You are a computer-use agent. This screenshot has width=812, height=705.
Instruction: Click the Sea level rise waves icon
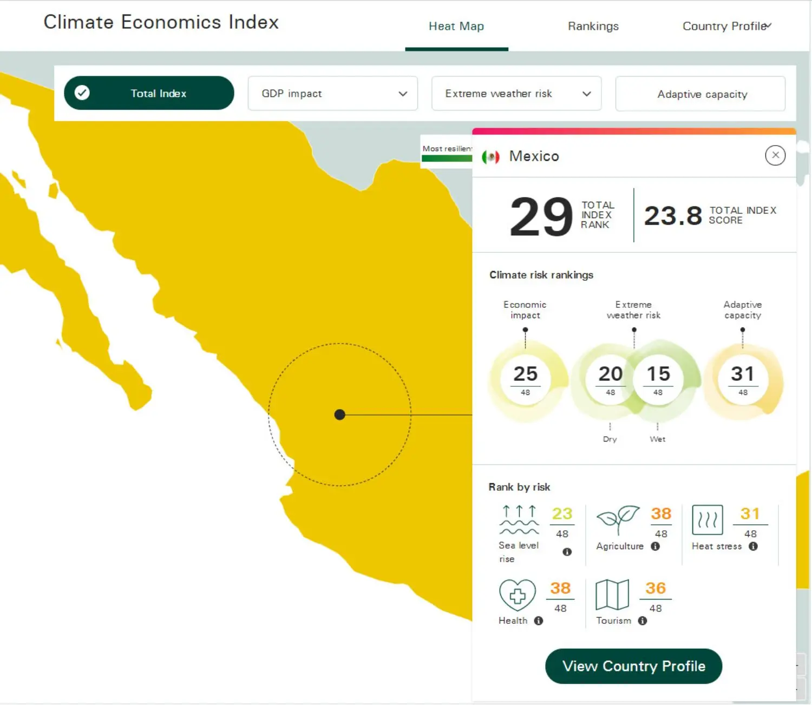(x=519, y=520)
